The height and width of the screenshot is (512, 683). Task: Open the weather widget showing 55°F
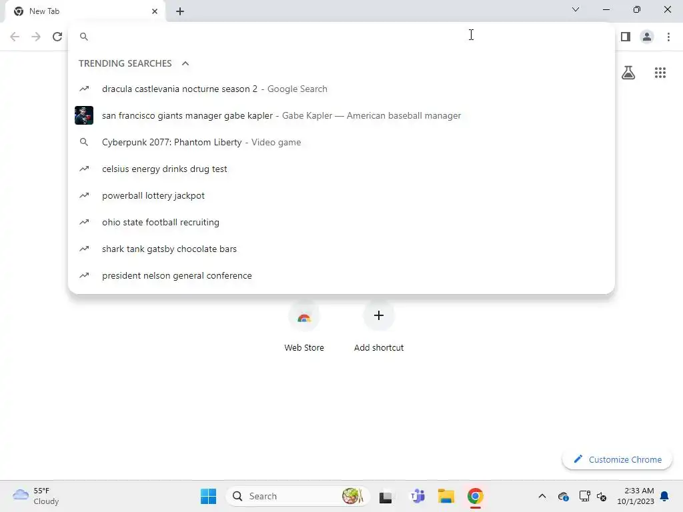[x=36, y=496]
